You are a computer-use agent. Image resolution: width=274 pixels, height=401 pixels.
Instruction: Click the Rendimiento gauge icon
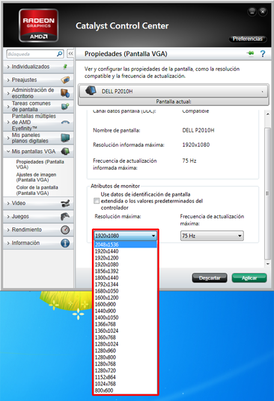coord(65,230)
